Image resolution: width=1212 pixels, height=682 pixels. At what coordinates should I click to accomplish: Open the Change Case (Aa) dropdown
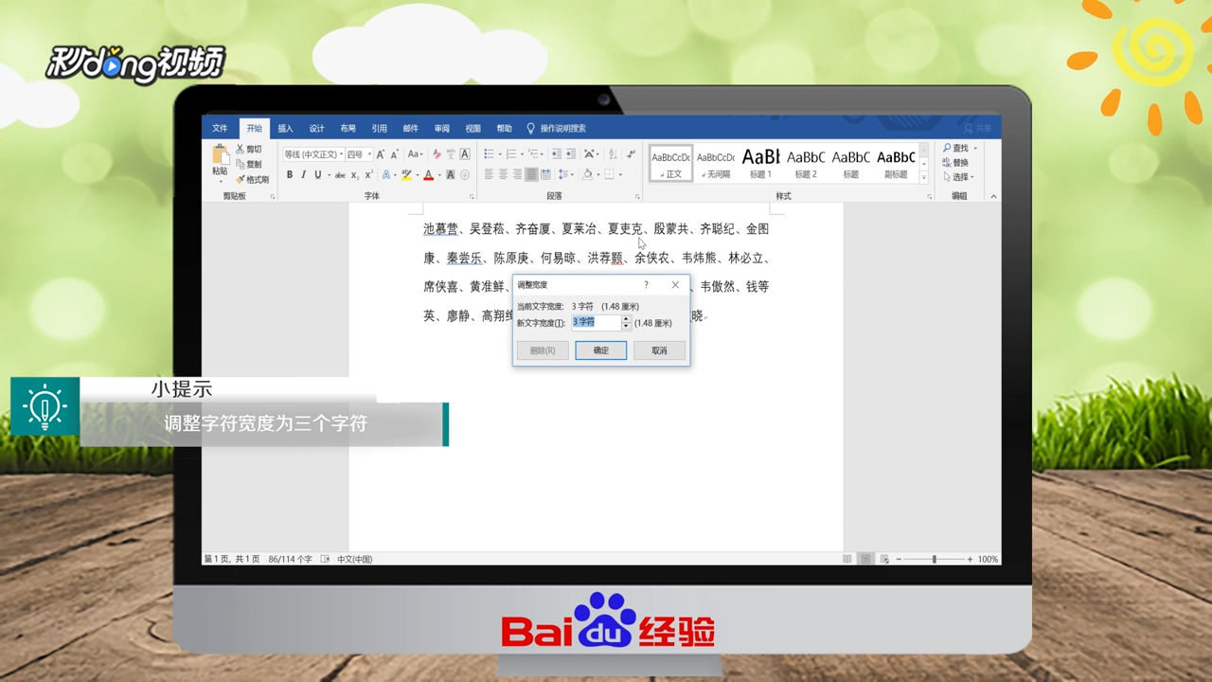click(415, 154)
